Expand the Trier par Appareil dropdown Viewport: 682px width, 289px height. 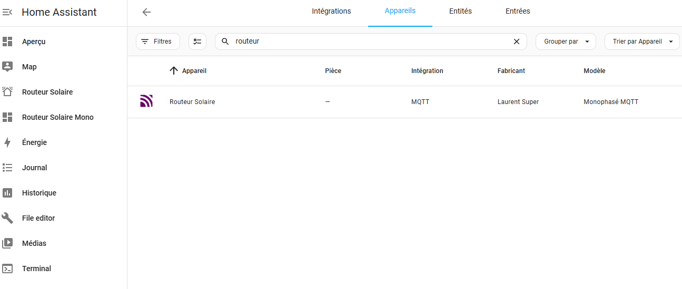tap(642, 42)
